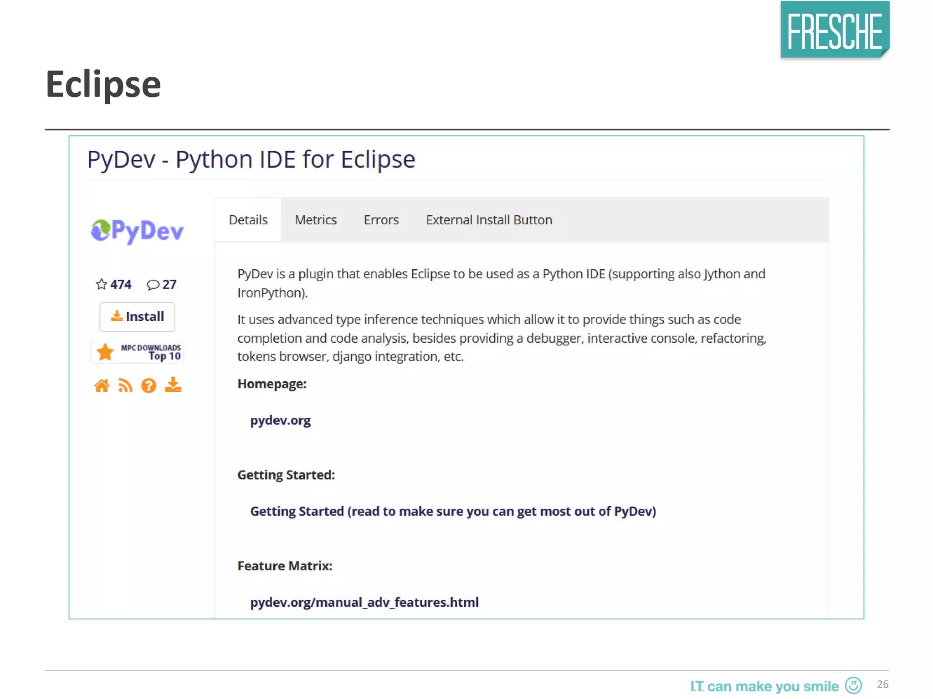933x699 pixels.
Task: Click the Fresche logo in corner
Action: point(835,30)
